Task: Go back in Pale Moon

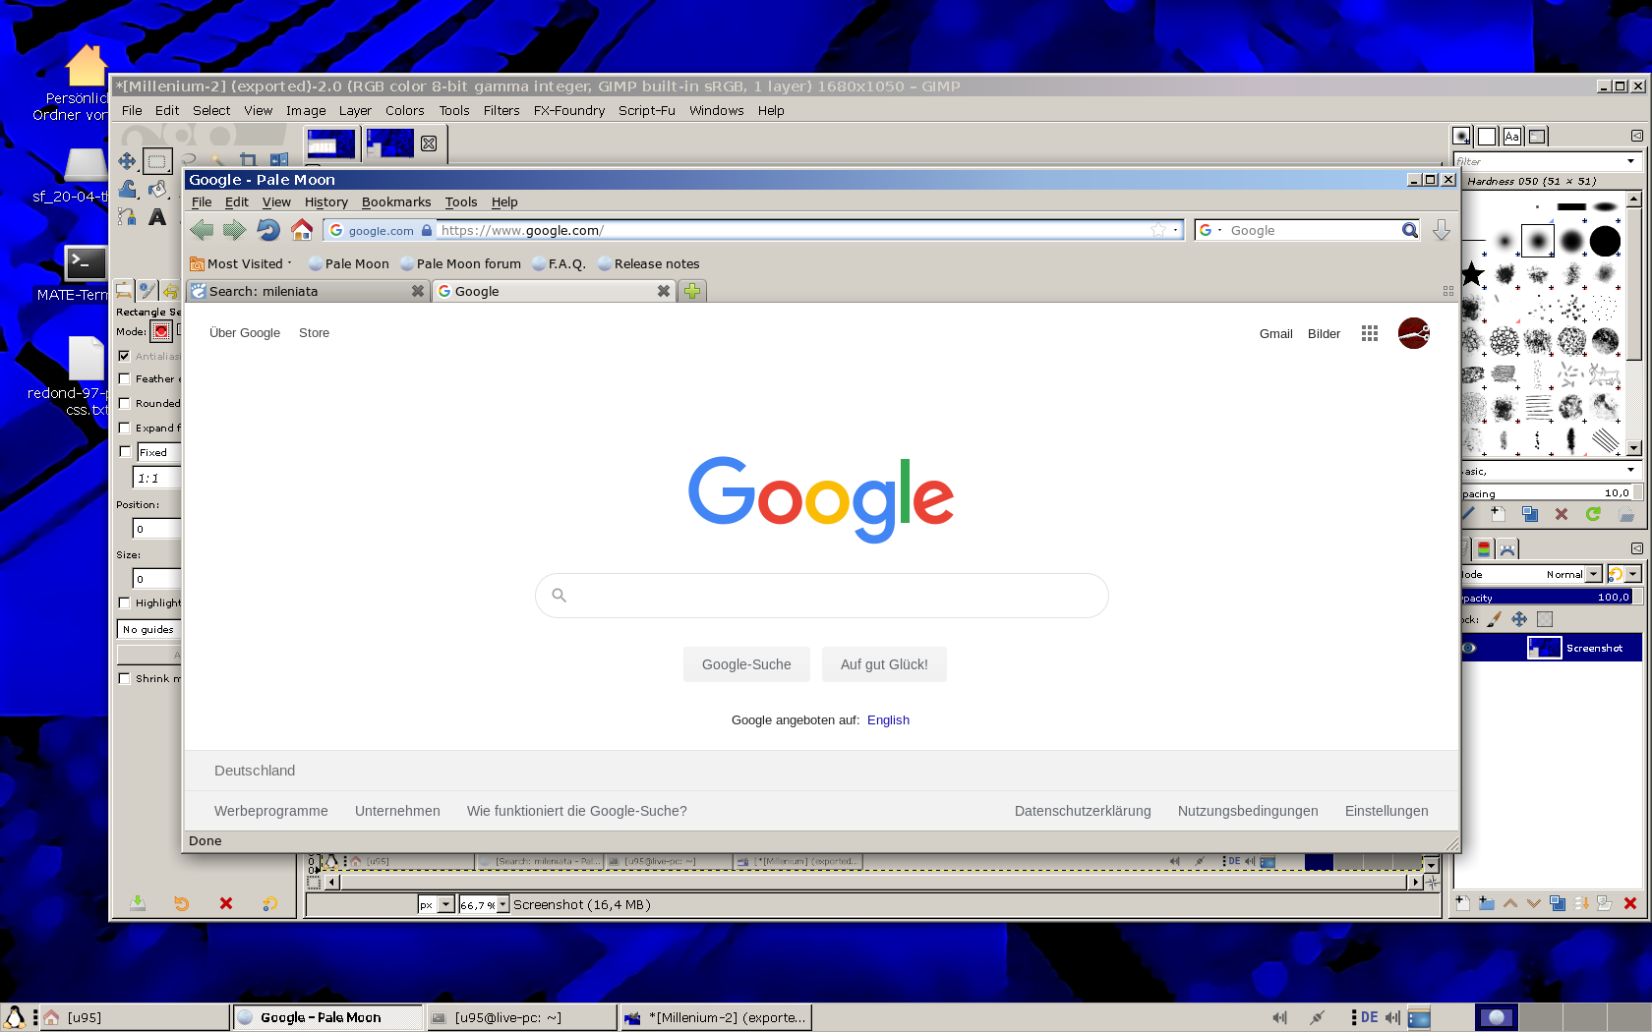Action: coord(203,230)
